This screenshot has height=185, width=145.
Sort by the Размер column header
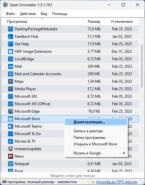94,22
